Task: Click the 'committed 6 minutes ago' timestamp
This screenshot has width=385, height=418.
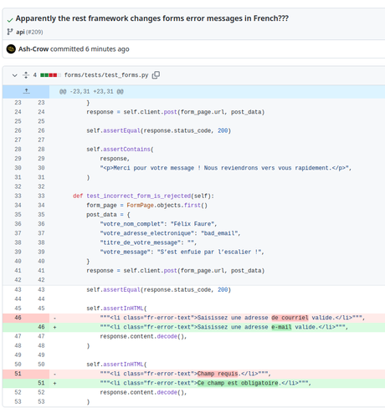Action: point(90,49)
